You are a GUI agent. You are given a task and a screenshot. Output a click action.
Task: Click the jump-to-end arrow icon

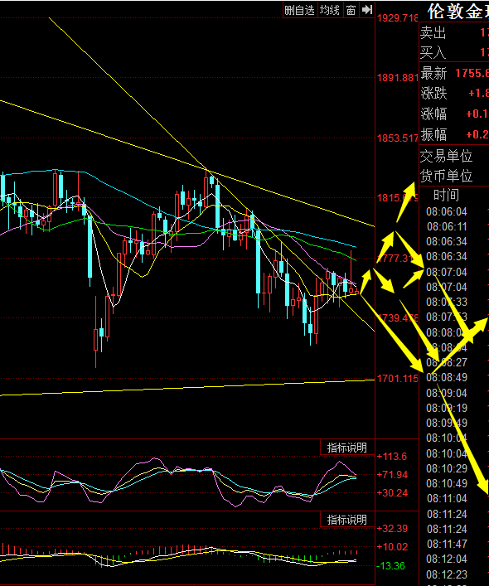[x=367, y=10]
